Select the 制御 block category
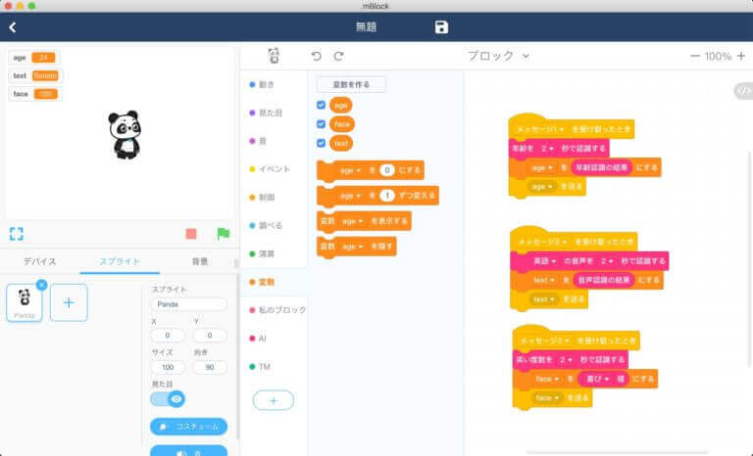 (x=262, y=197)
